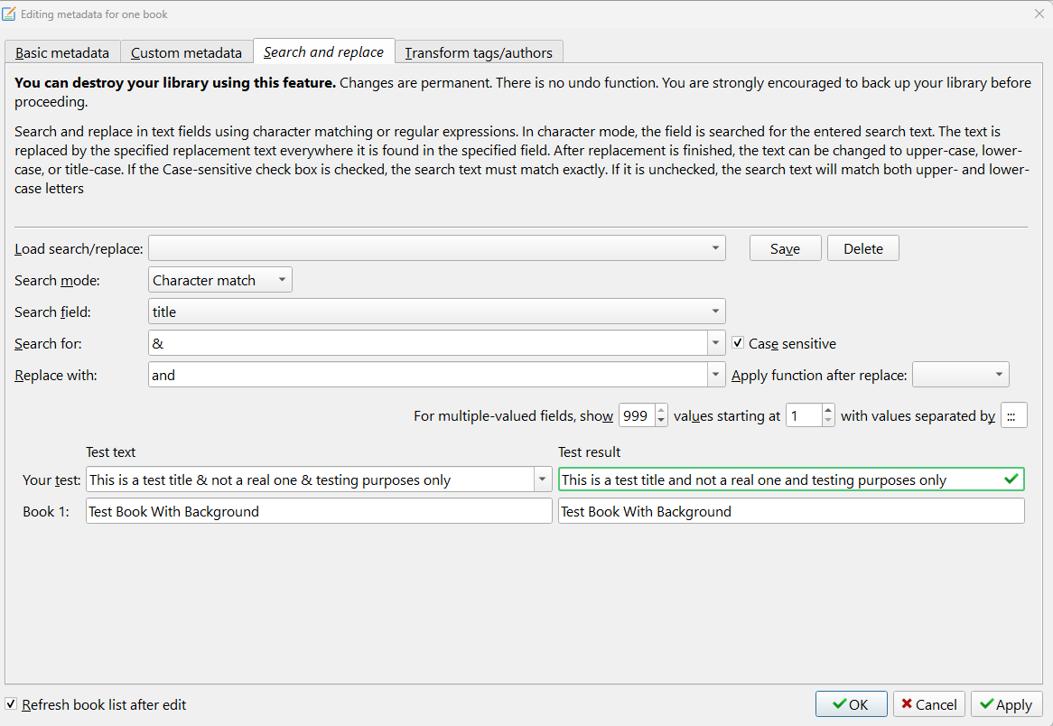Click the Apply button
The height and width of the screenshot is (726, 1053).
pyautogui.click(x=1006, y=704)
